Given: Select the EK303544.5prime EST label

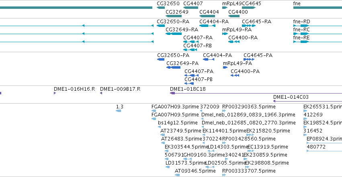Looking at the screenshot, I should [x=186, y=147].
